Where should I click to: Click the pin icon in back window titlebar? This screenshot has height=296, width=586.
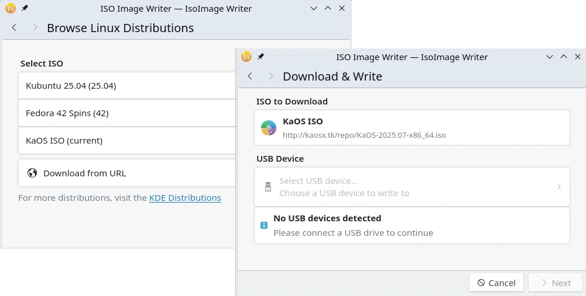pos(25,9)
